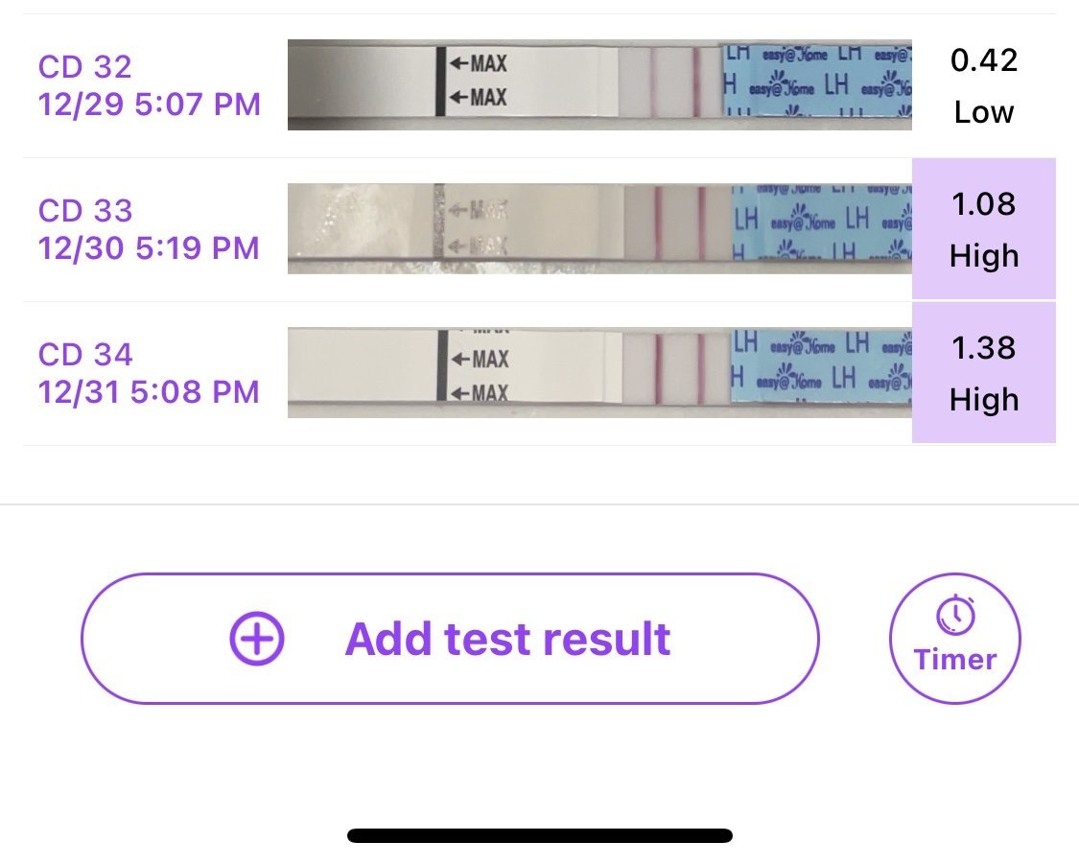The image size is (1079, 865).
Task: Open the CD 34 test strip photo
Action: [x=599, y=372]
